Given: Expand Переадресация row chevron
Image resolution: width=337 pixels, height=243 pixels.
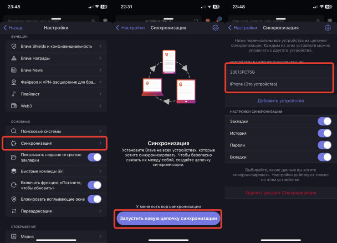Looking at the screenshot, I should (x=100, y=211).
